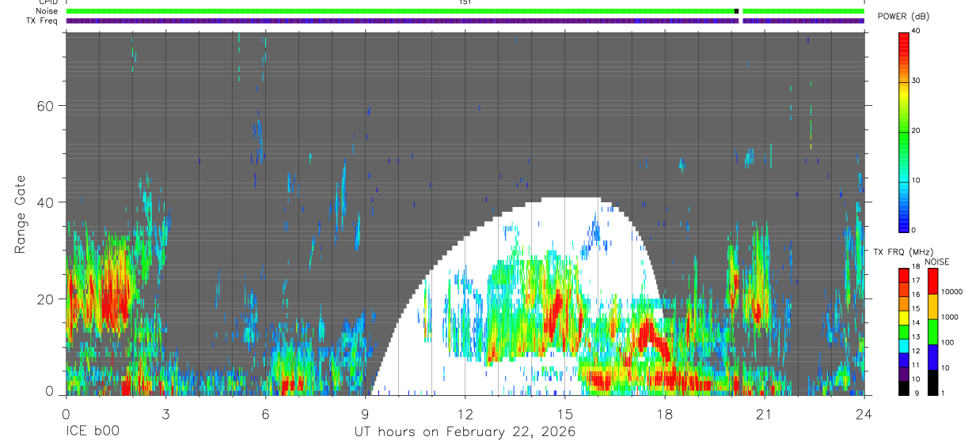Screen dimensions: 972x448
Task: Click the '30' value on POWER colorbar
Action: 917,81
